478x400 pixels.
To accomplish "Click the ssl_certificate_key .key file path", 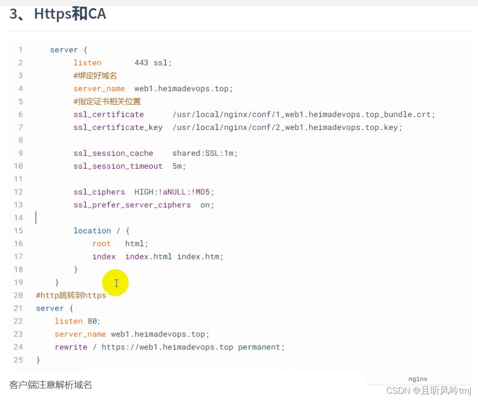I will [x=287, y=127].
